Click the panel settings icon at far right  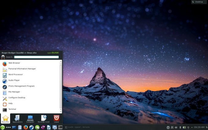point(207,127)
